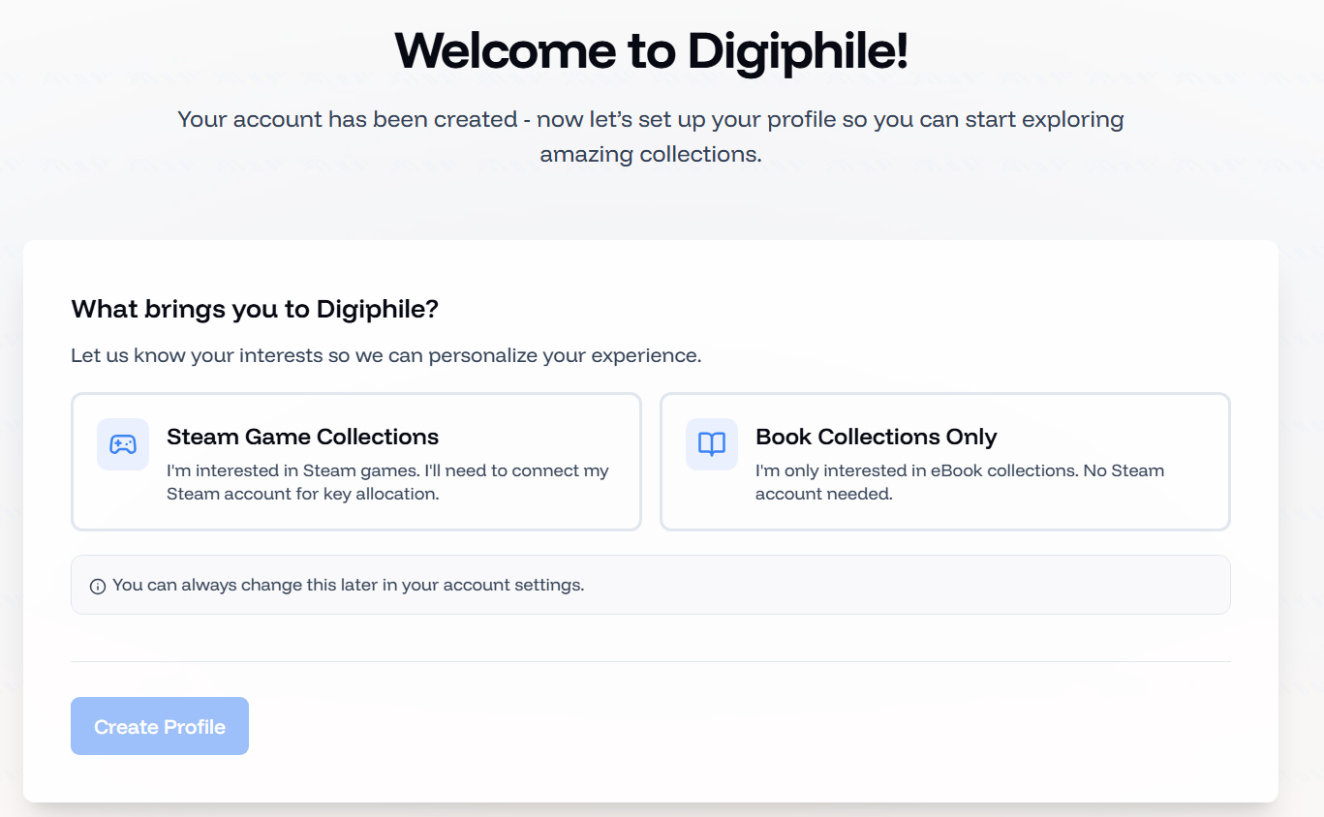Click the word "Digiphile" in the main title
This screenshot has width=1324, height=817.
click(x=796, y=49)
